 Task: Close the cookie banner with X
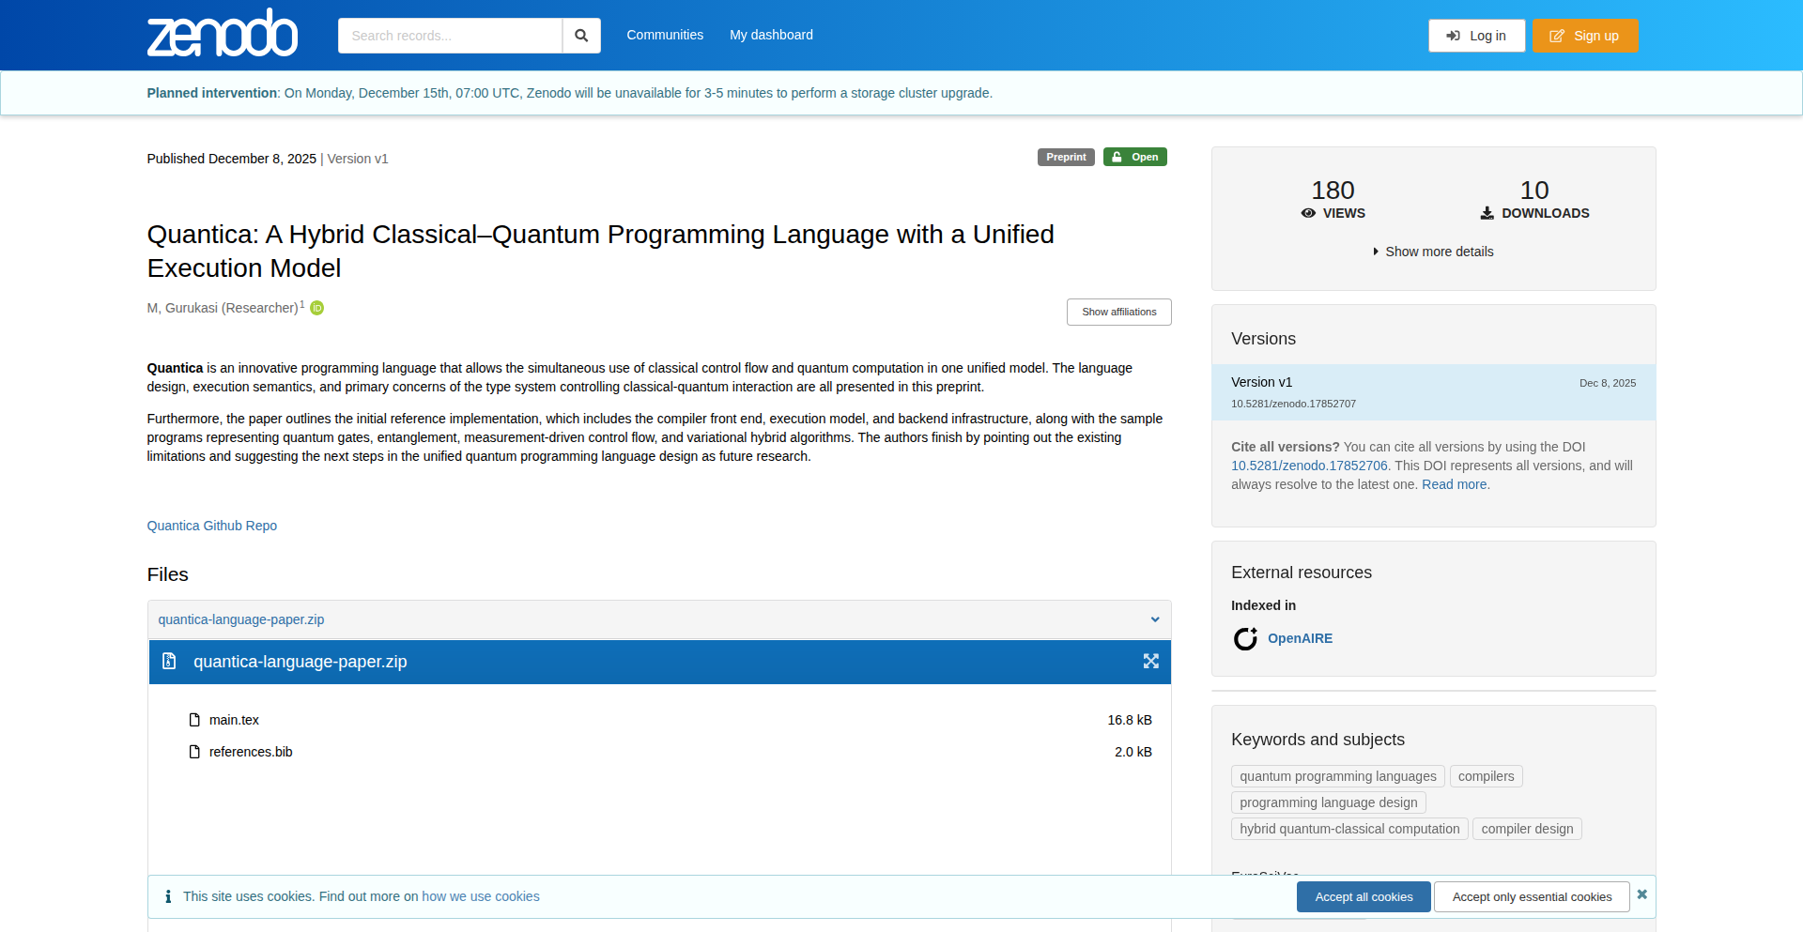point(1641,894)
